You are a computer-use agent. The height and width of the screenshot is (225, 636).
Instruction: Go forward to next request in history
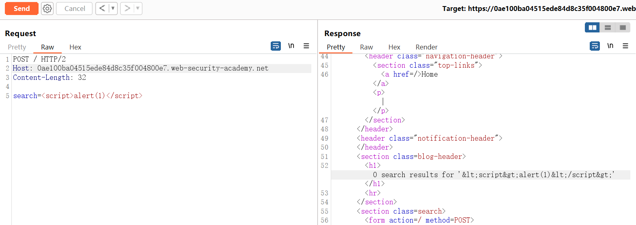coord(127,9)
